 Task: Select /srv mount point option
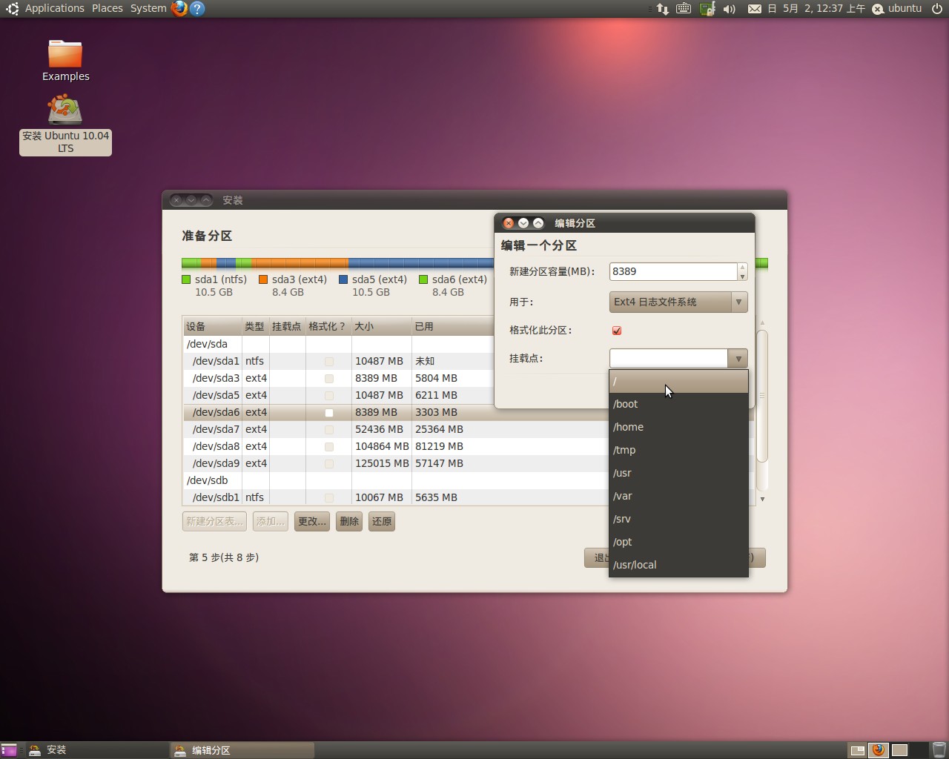pos(678,519)
